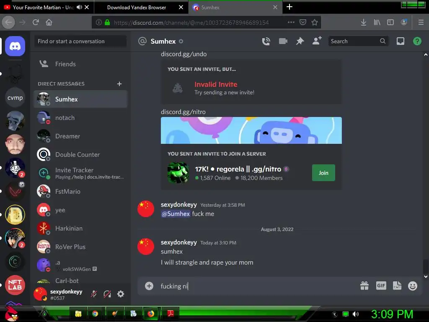Open the Nitro gift icon
Viewport: 429px width, 322px height.
(x=364, y=286)
